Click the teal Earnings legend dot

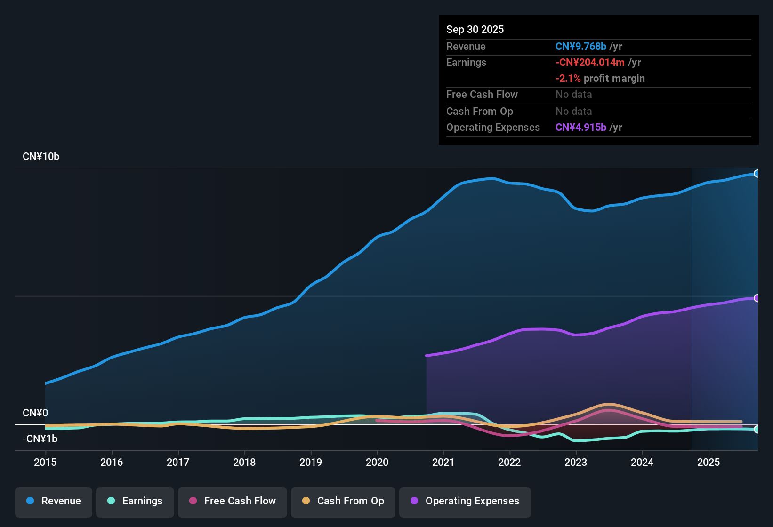111,501
